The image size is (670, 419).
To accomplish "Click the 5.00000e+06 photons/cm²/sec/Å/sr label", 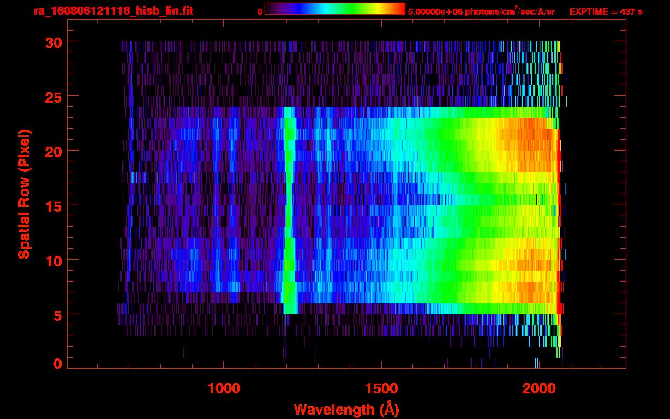I will [481, 11].
